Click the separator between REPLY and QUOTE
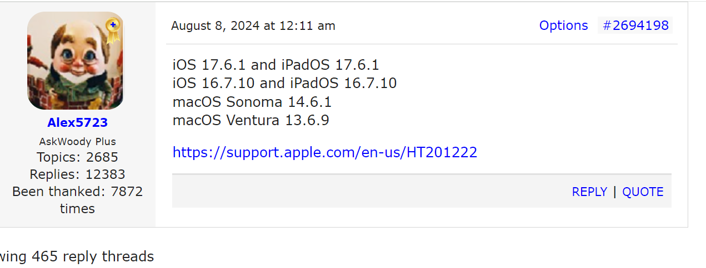706x268 pixels. point(614,192)
